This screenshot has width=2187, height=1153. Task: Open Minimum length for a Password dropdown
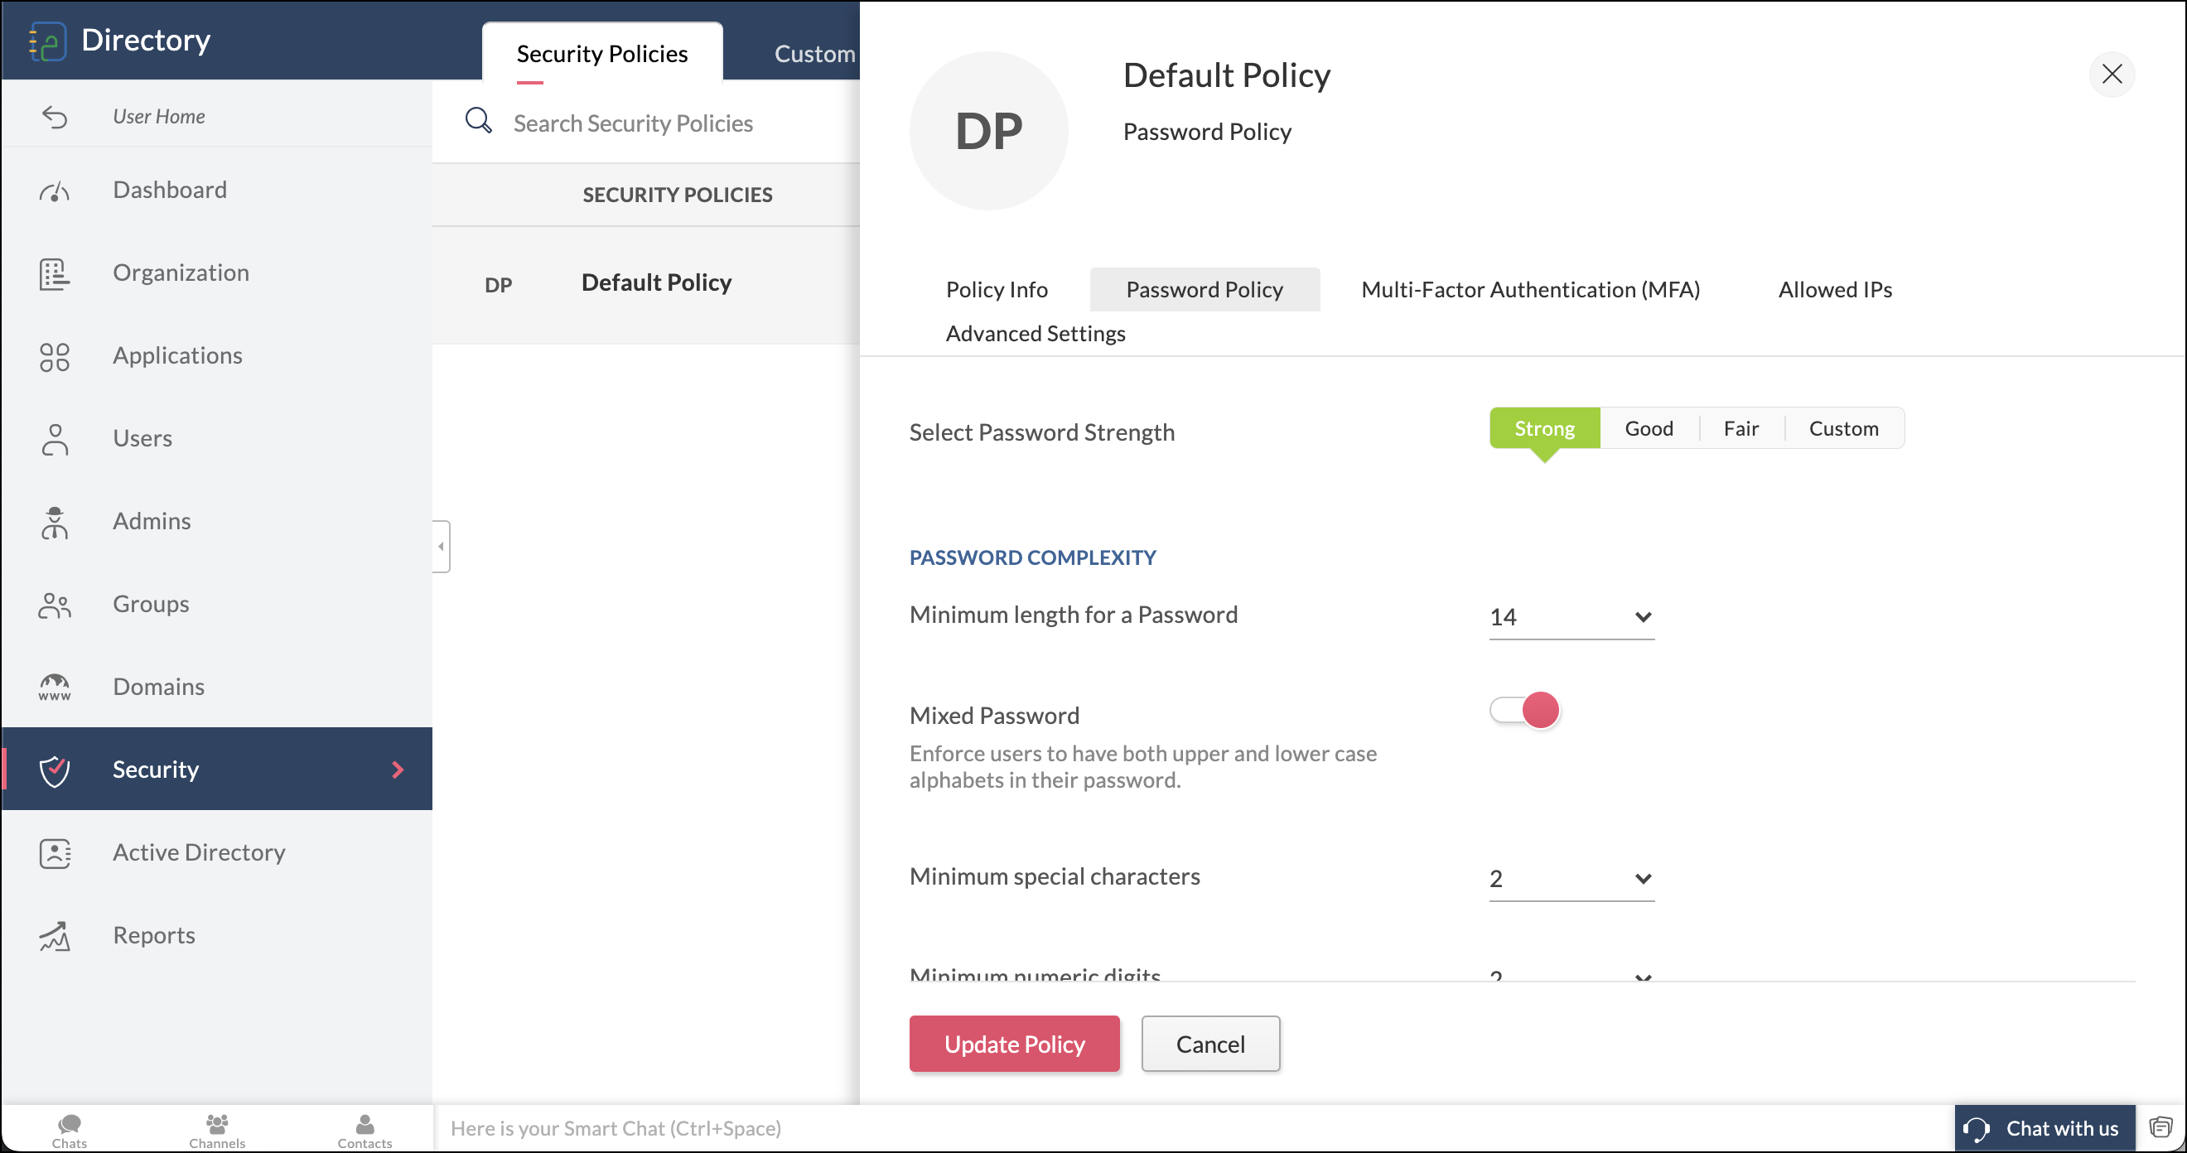[x=1571, y=617]
